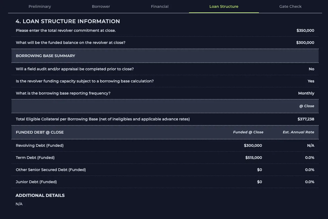Go to the Financial tab
Image resolution: width=328 pixels, height=219 pixels.
(160, 6)
